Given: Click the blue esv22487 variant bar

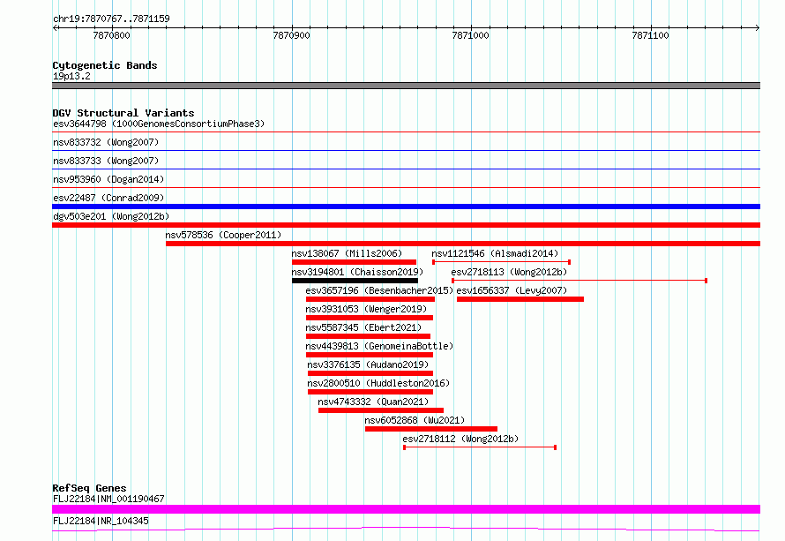Looking at the screenshot, I should (406, 207).
